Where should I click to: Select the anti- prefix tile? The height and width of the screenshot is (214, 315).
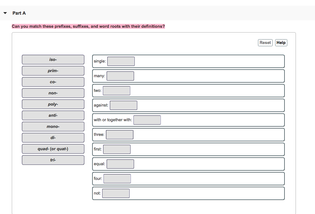click(53, 115)
